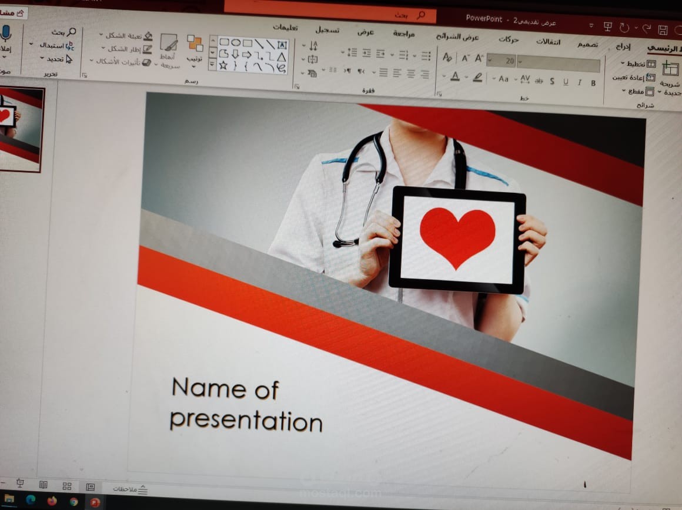Image resolution: width=682 pixels, height=510 pixels.
Task: Clear all formatting eraser A icon
Action: click(447, 56)
